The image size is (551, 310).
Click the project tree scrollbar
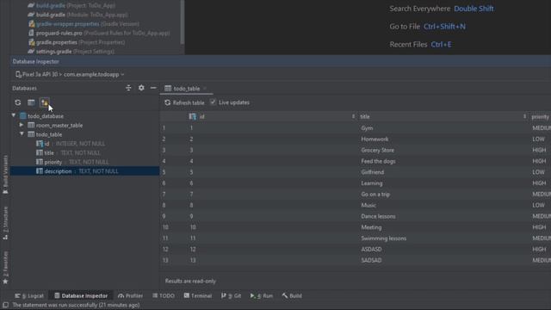(182, 22)
